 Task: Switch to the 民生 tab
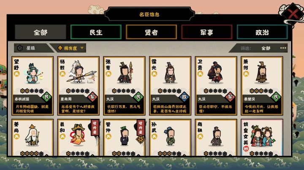tap(96, 32)
